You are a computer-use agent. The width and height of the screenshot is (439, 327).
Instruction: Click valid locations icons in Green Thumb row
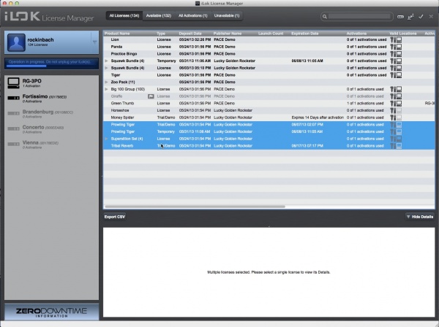pos(396,104)
